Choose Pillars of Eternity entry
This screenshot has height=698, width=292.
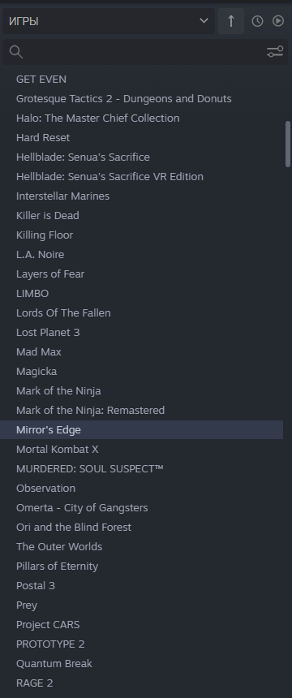click(x=142, y=566)
